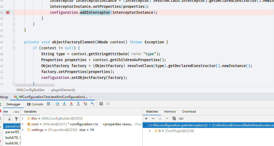
Task: Click the Step Over debugger icon
Action: tap(57, 104)
